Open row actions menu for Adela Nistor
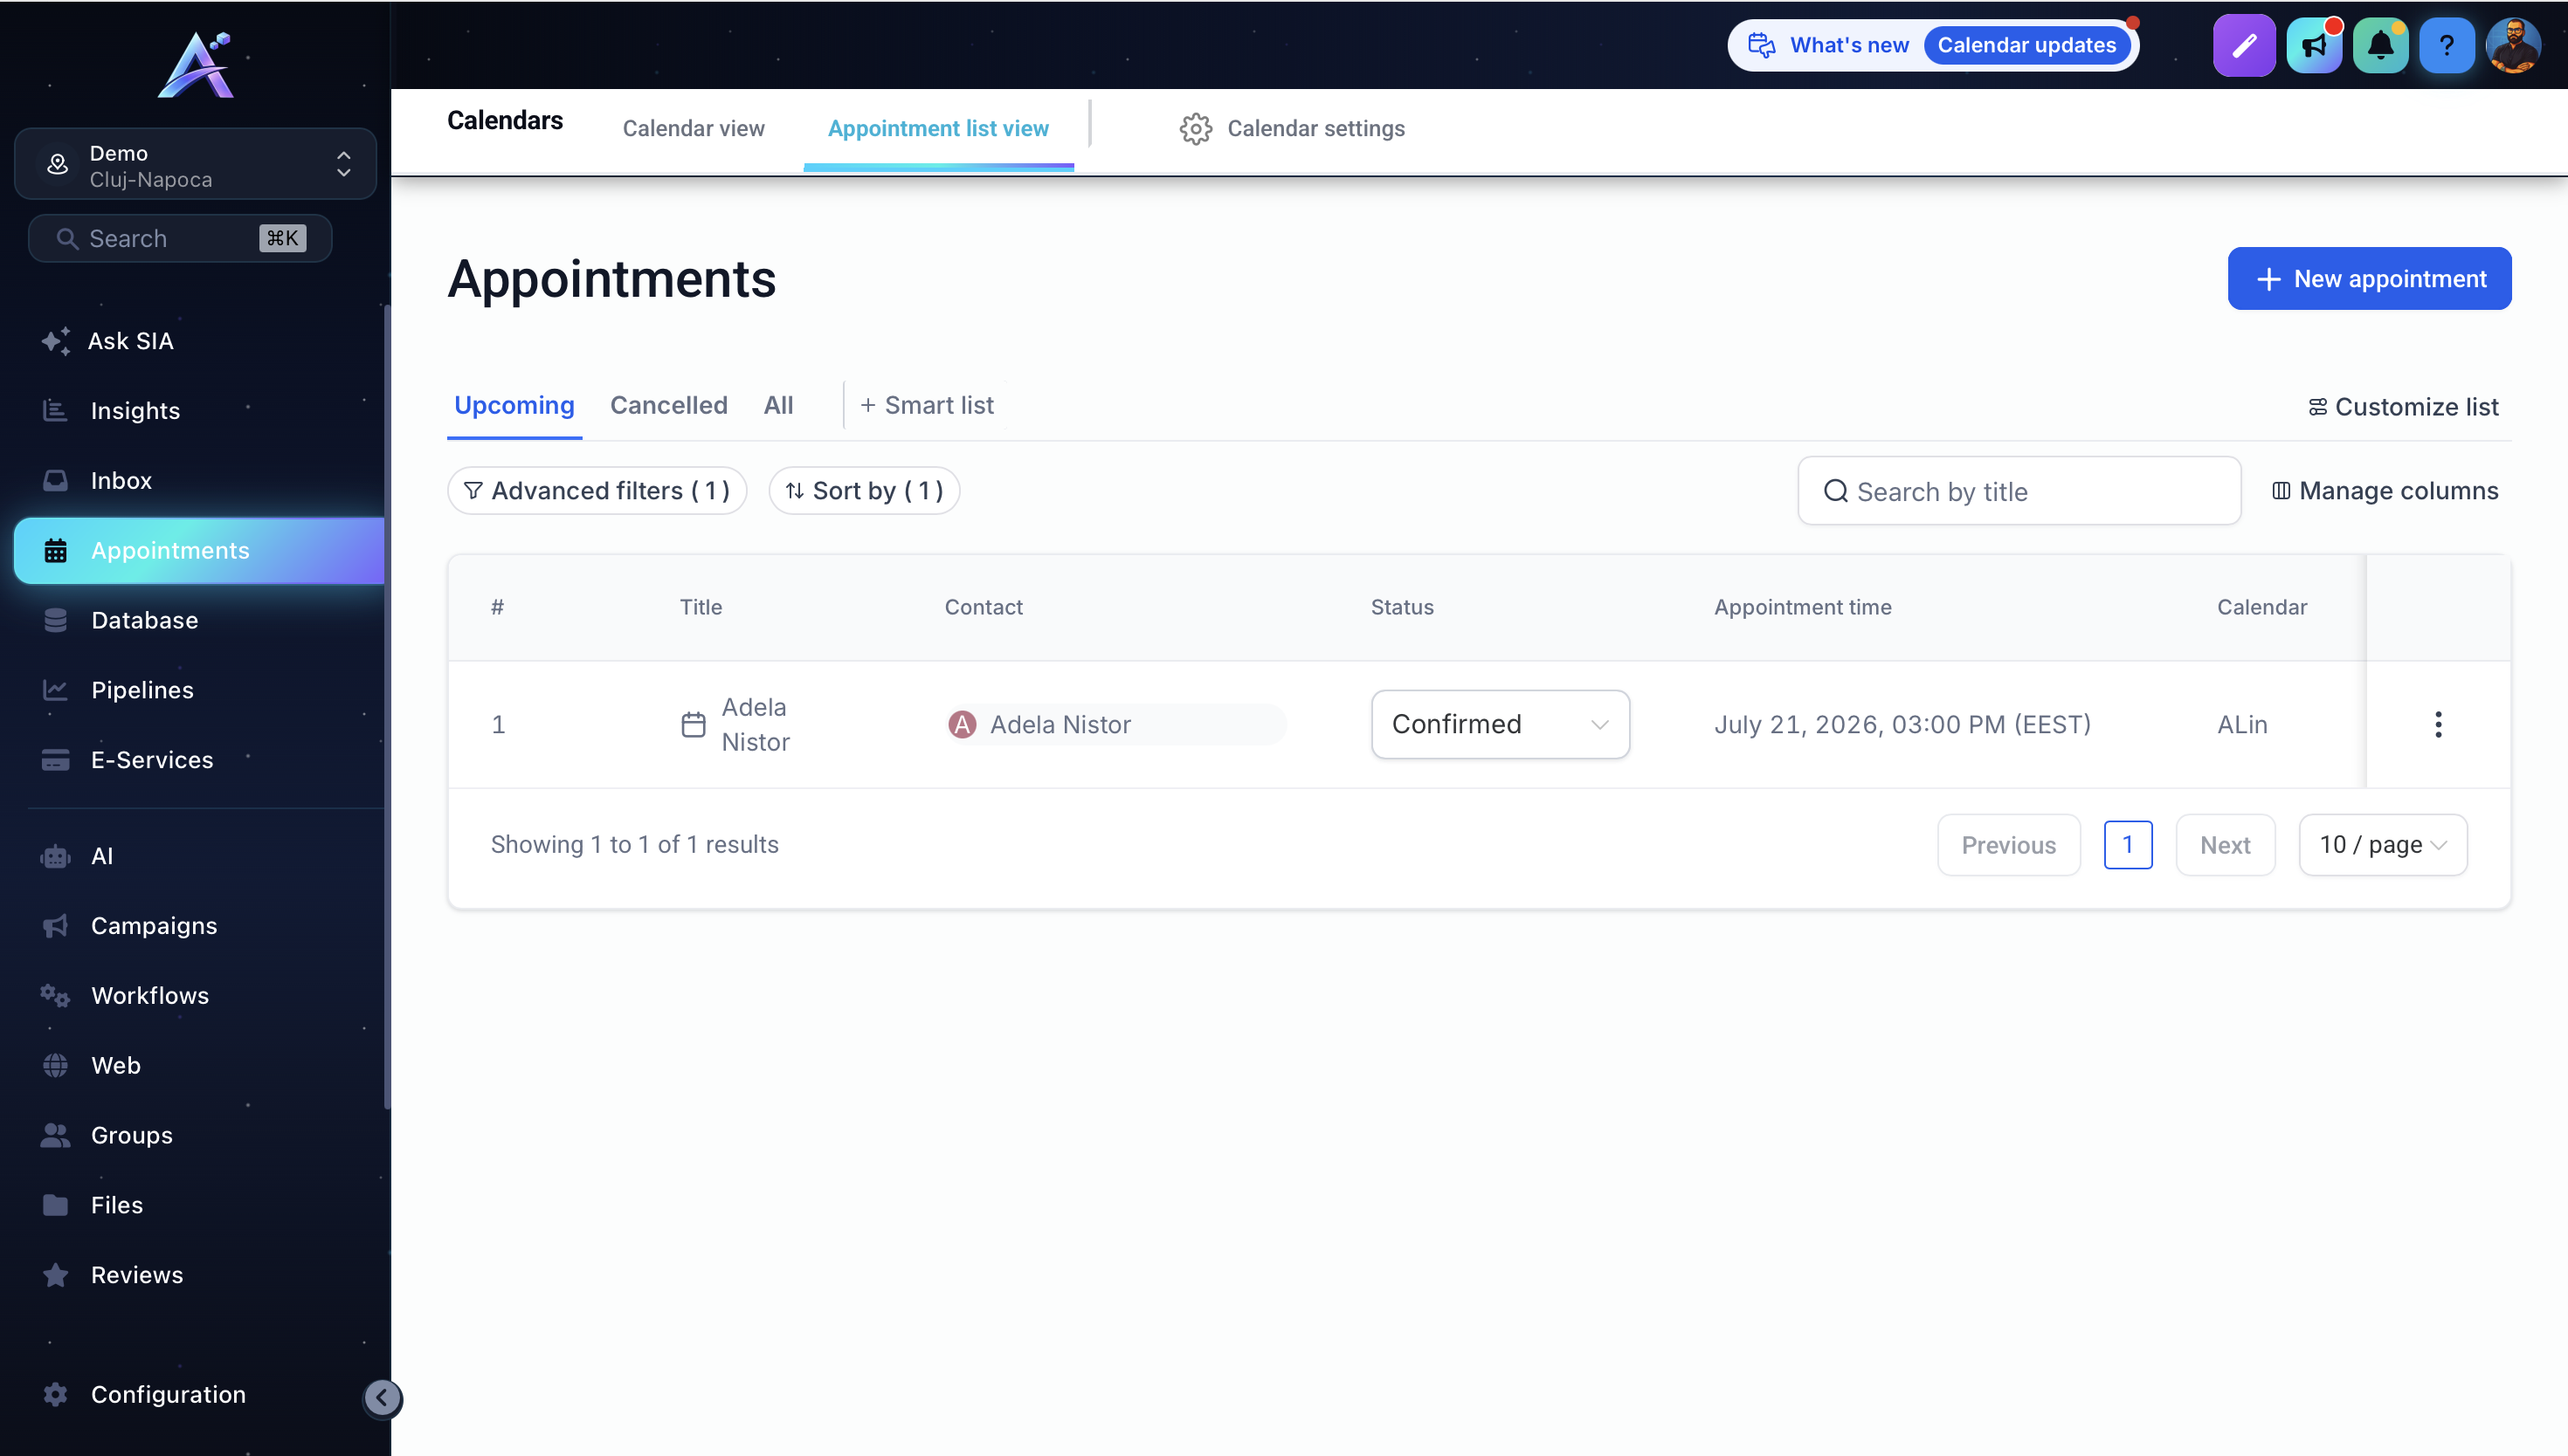 click(2438, 725)
